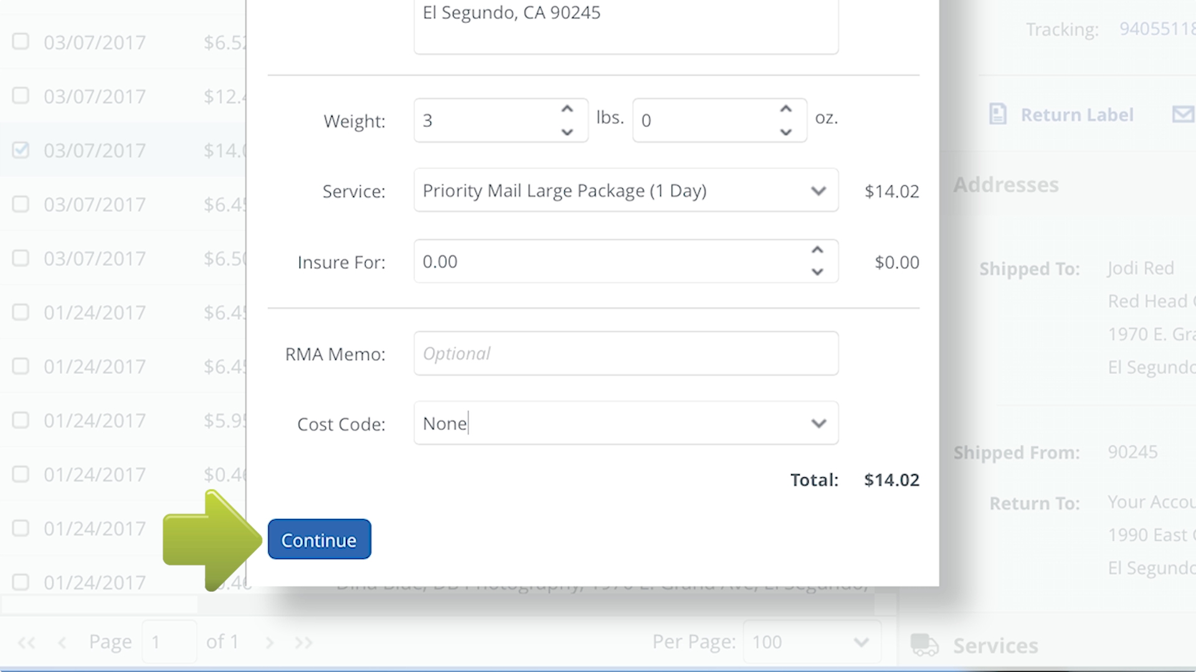Increase the weight pounds with the up arrow

tap(567, 108)
